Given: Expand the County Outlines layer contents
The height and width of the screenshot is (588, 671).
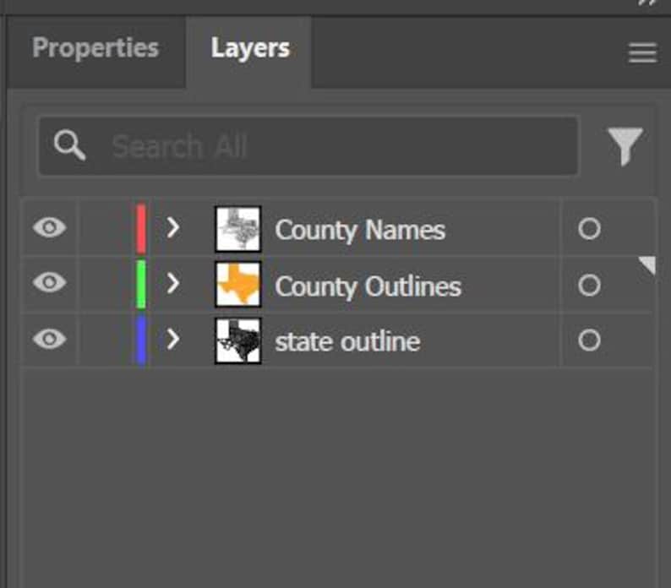Looking at the screenshot, I should 173,283.
